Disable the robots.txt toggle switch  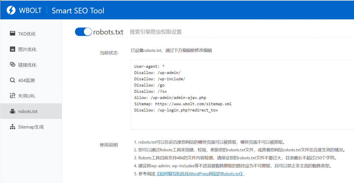[x=83, y=32]
